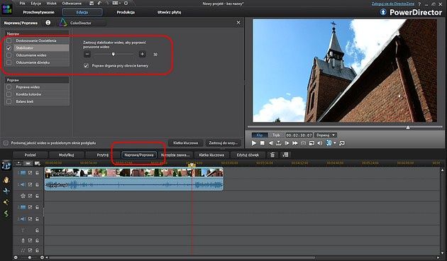Disable video track 1 visibility checkbox
Viewport: 447px width, 261px height.
30,172
